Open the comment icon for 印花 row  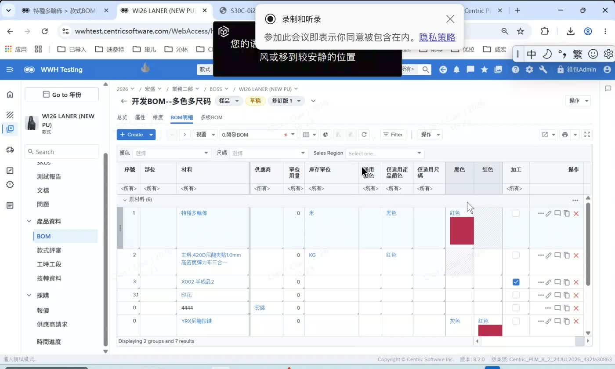[557, 295]
